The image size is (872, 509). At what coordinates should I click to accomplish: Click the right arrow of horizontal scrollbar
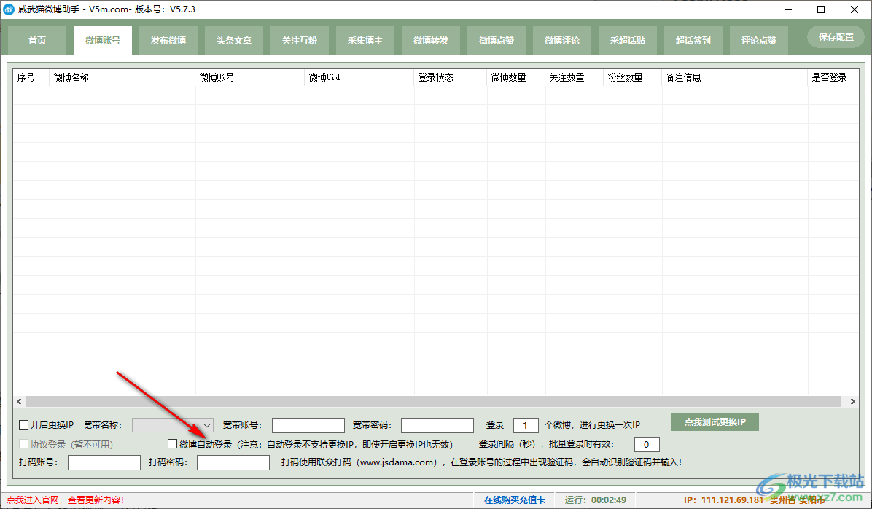click(x=852, y=402)
